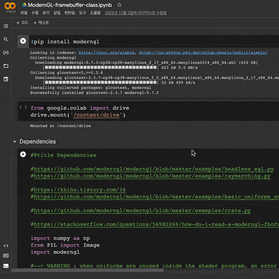Viewport: 279px width, 279px height.
Task: Open the 파일 menu
Action: 24,13
